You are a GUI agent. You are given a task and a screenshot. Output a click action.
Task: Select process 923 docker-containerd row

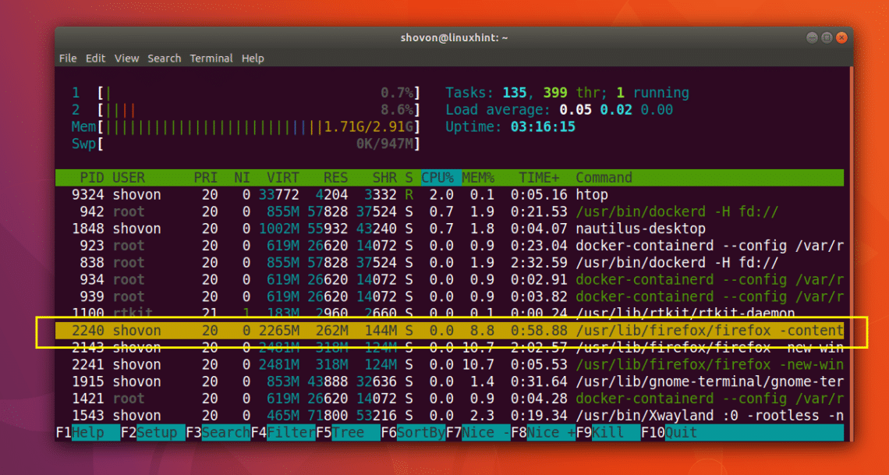450,246
